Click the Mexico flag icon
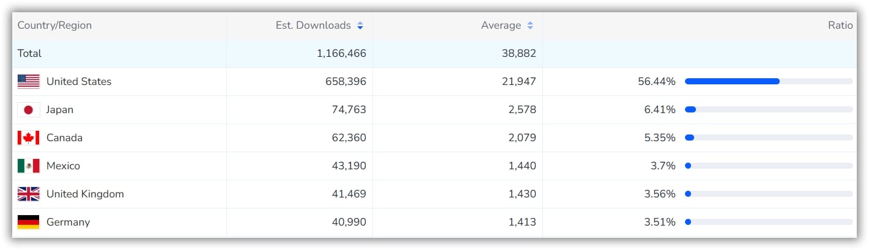This screenshot has height=250, width=869. [29, 166]
